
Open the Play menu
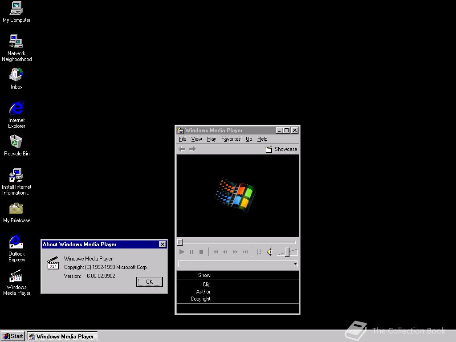coord(212,139)
